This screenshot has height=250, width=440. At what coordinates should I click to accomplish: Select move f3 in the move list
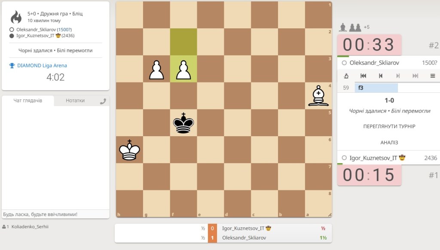click(x=376, y=88)
